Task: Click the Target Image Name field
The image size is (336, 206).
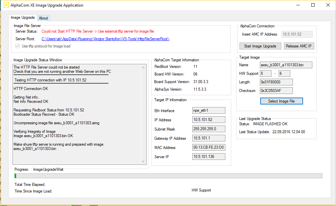Action: [x=286, y=65]
